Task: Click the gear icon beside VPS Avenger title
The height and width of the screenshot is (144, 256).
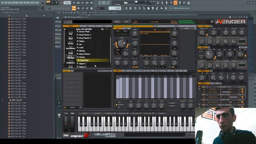Action: pos(66,17)
